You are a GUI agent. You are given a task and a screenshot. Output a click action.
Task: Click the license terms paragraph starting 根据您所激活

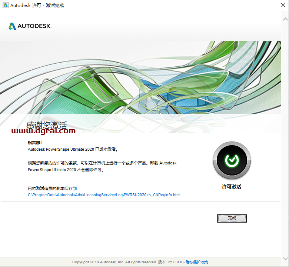[x=102, y=166]
